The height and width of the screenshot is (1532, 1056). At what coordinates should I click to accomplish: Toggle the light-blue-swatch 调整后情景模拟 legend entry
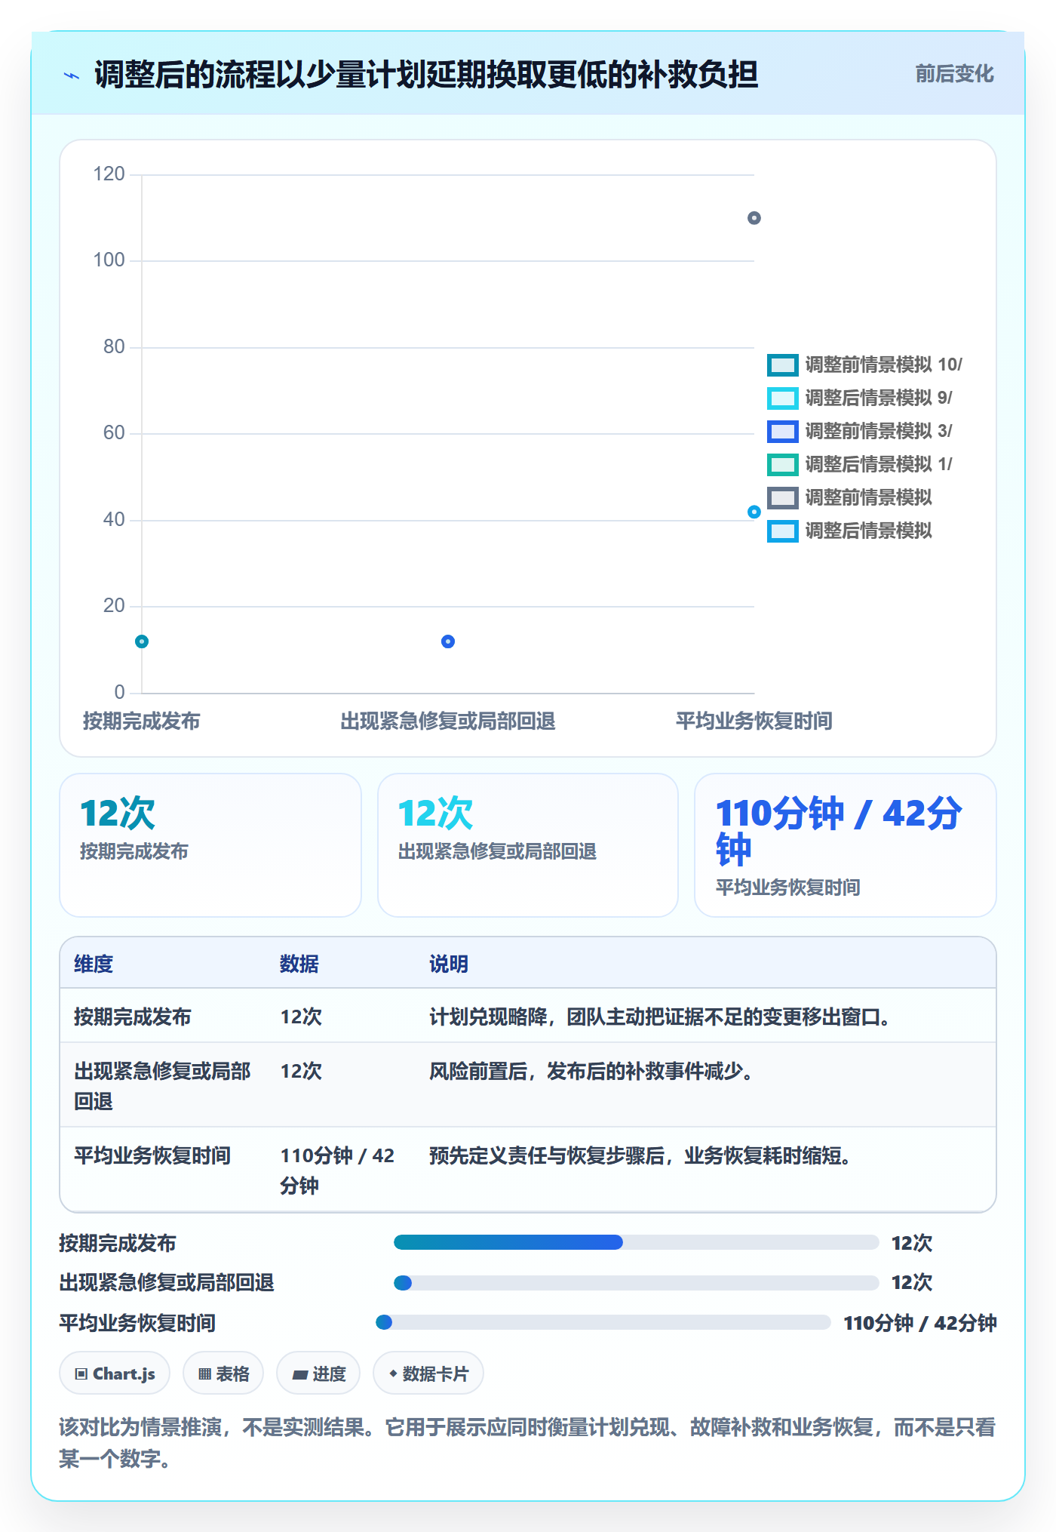click(x=849, y=531)
